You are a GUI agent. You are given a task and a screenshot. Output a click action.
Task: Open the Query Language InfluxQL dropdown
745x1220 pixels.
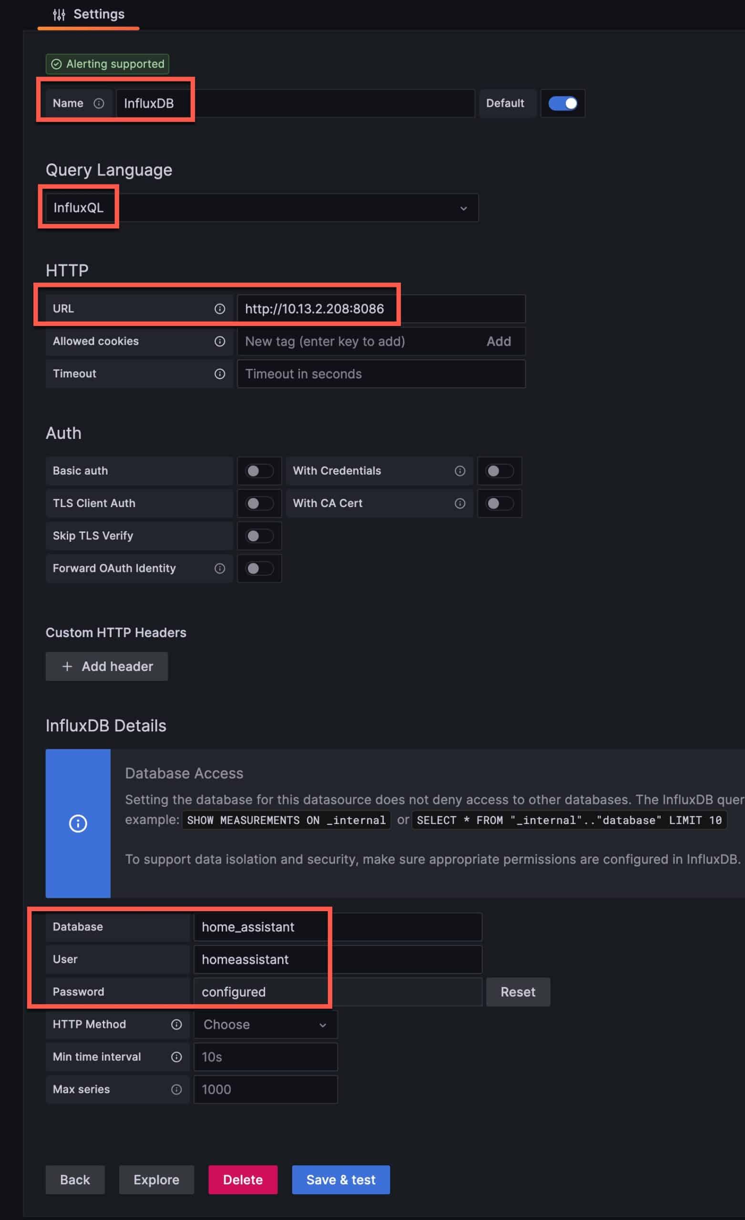click(x=262, y=208)
